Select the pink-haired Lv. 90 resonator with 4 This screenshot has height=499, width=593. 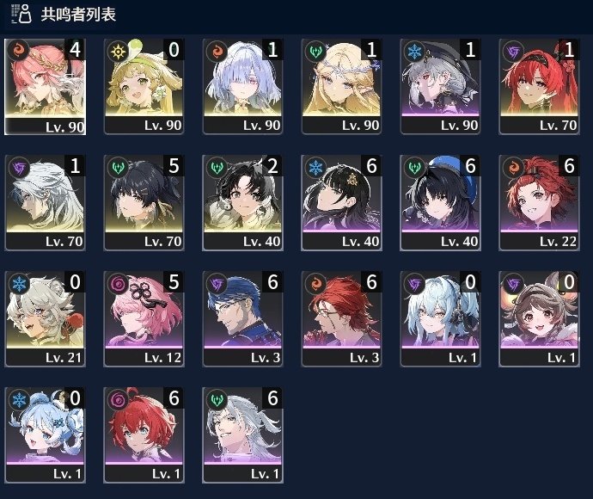pos(45,87)
